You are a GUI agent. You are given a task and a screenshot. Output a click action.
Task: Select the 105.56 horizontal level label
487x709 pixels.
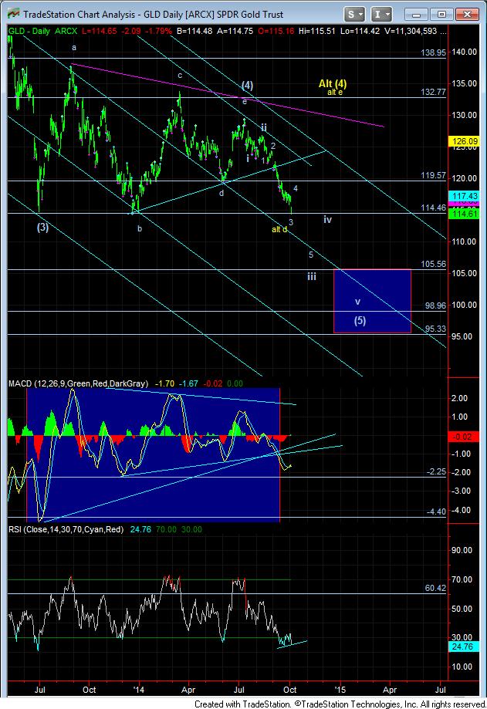[x=433, y=264]
